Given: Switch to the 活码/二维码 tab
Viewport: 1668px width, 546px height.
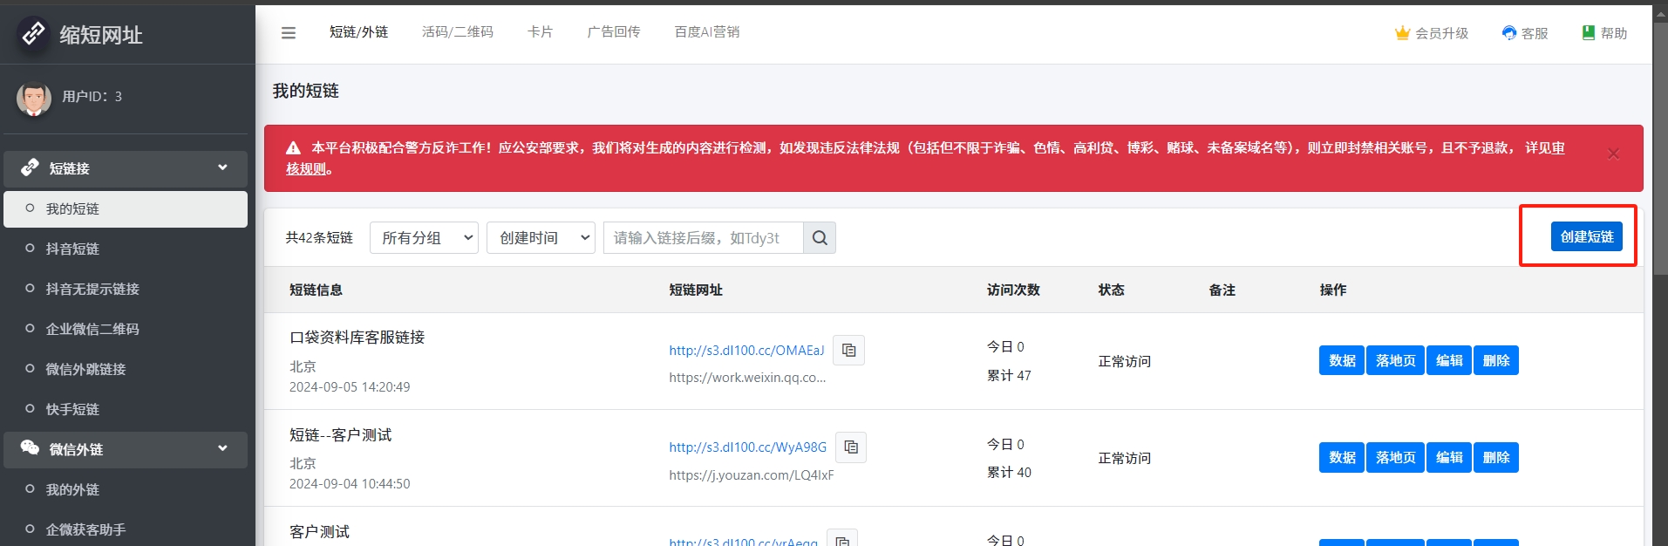Looking at the screenshot, I should pyautogui.click(x=457, y=32).
